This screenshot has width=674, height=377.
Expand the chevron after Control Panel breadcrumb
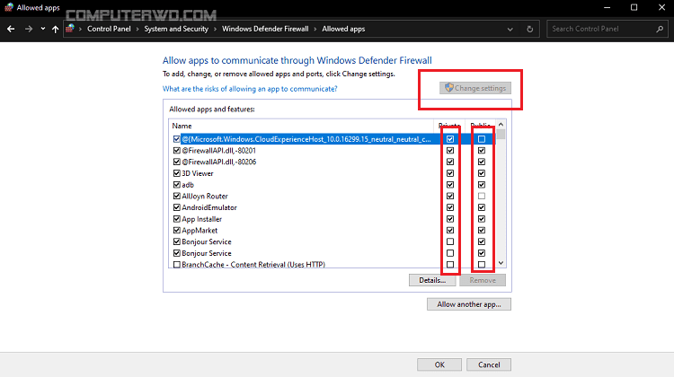tap(137, 30)
